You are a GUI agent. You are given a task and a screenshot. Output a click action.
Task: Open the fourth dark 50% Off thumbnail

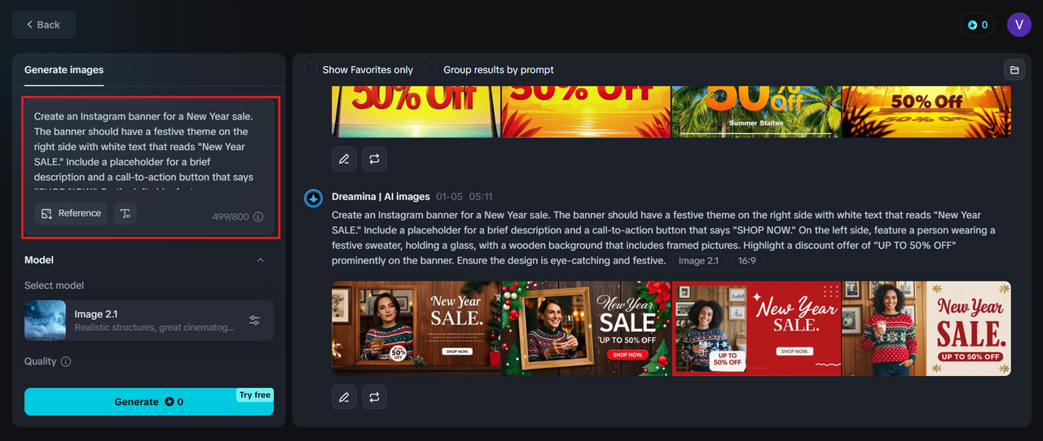(x=926, y=111)
